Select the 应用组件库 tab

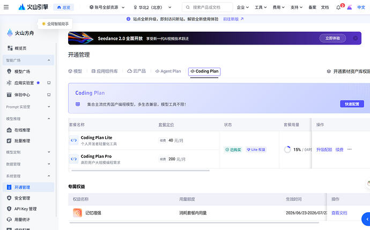coord(105,71)
